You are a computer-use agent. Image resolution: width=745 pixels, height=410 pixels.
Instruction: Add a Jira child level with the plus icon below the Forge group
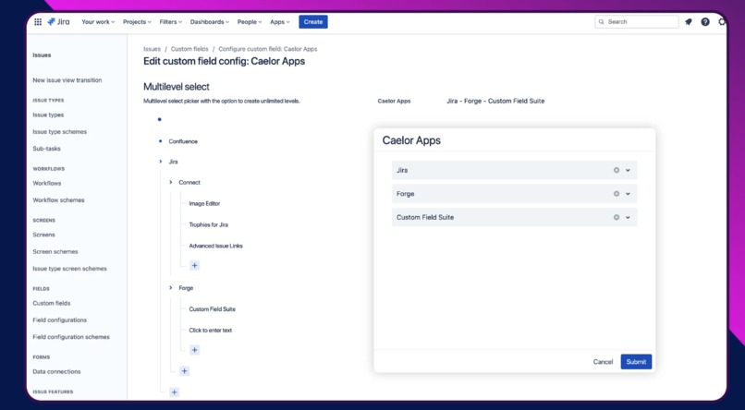pyautogui.click(x=184, y=371)
